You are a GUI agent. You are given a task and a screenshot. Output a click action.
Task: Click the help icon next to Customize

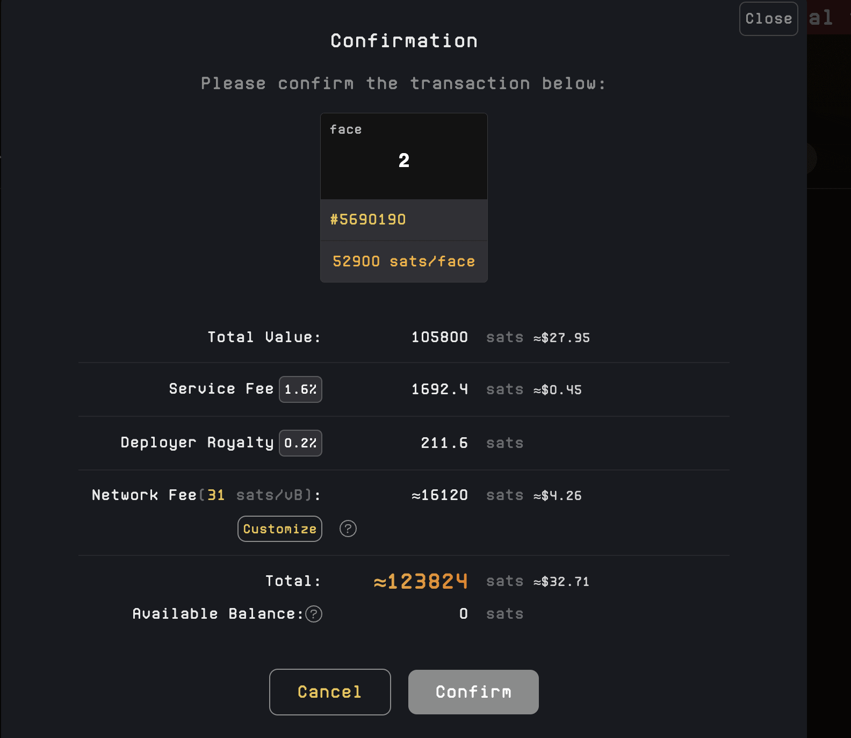[348, 529]
